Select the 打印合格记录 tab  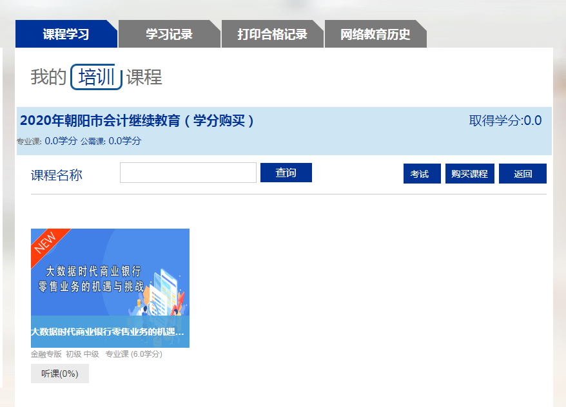272,35
